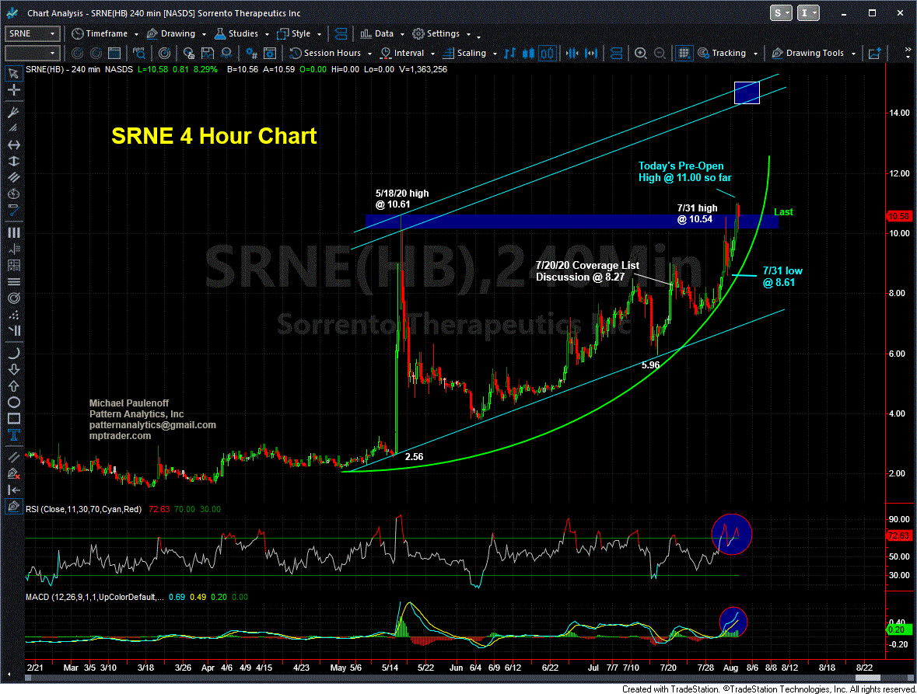Select the Rectangle drawing tool

tap(13, 418)
